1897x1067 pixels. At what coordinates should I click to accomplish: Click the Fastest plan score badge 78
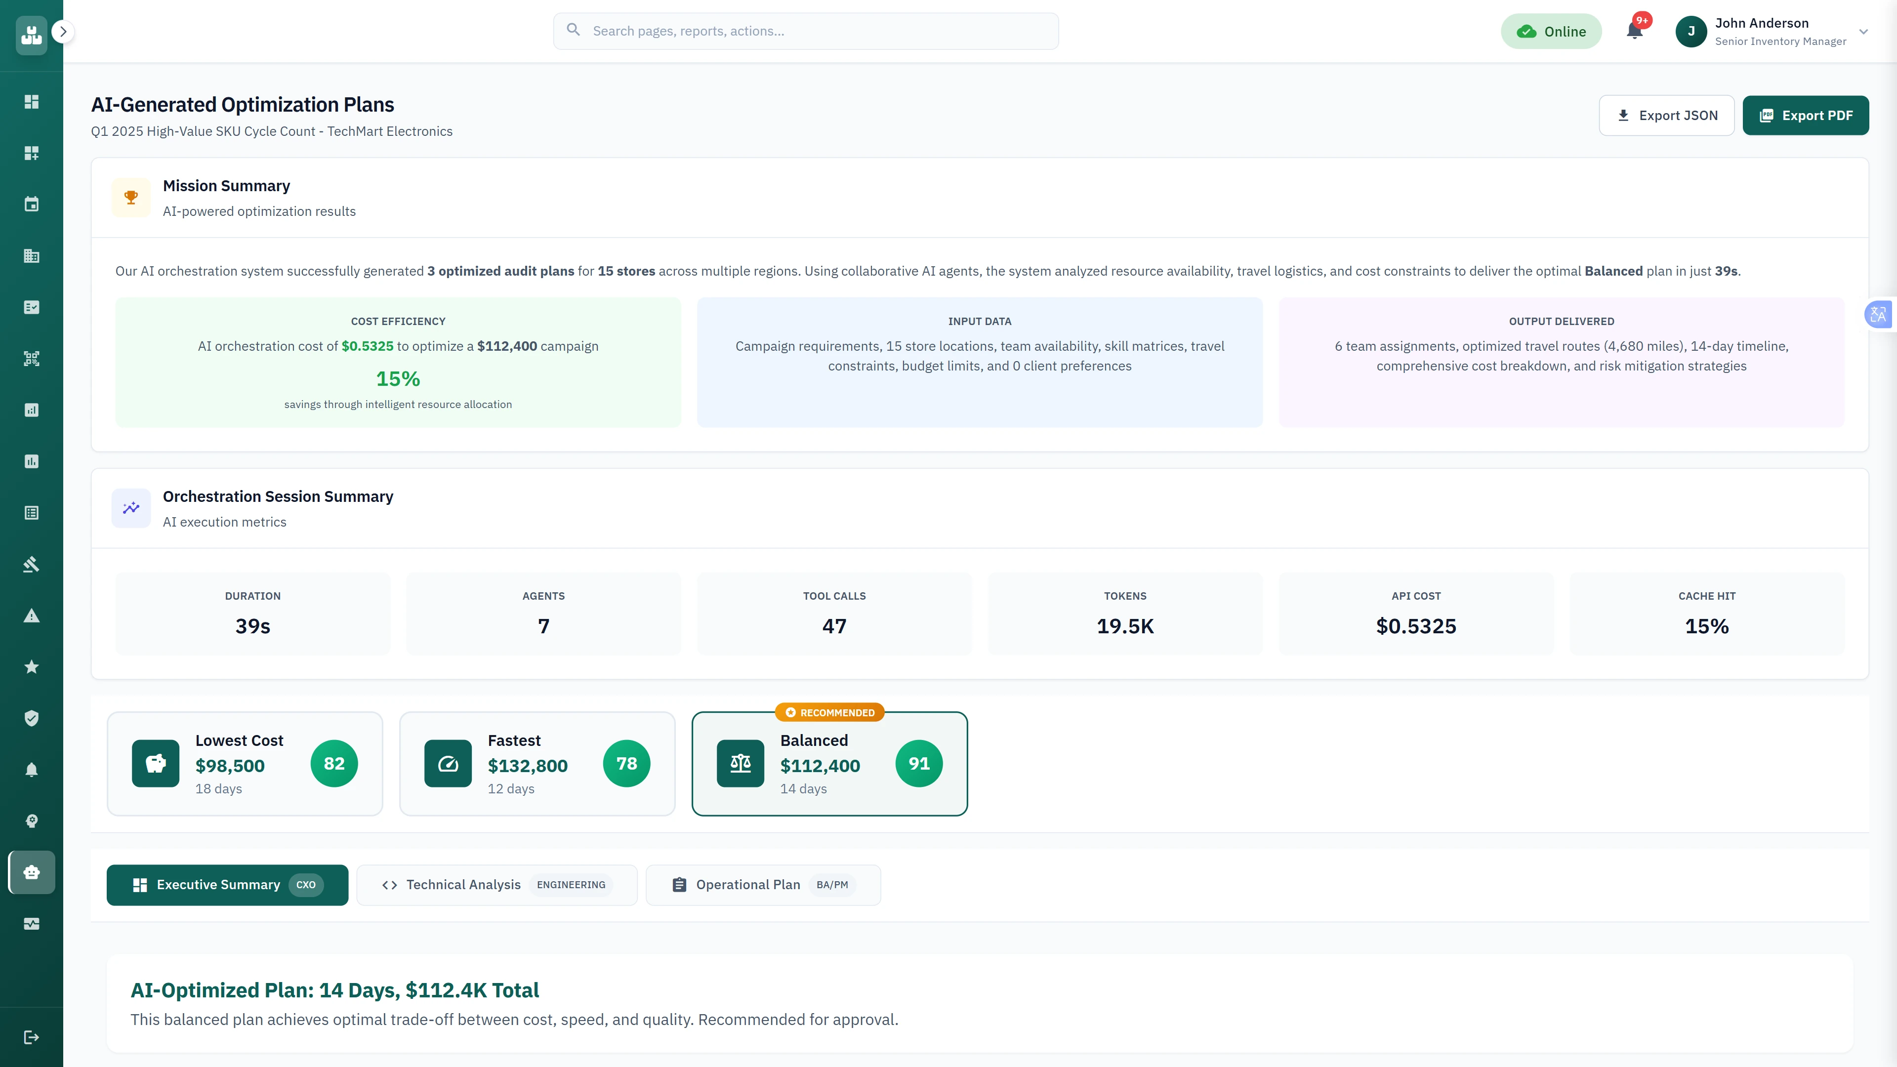pyautogui.click(x=627, y=764)
